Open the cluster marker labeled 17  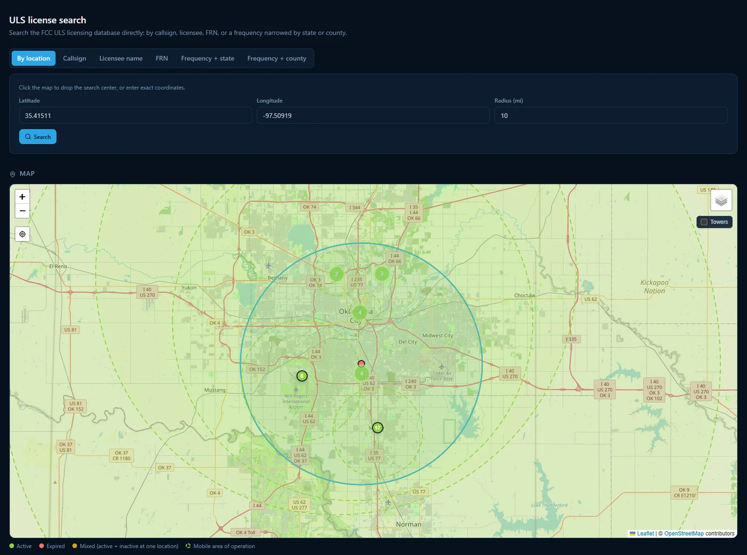tap(377, 428)
